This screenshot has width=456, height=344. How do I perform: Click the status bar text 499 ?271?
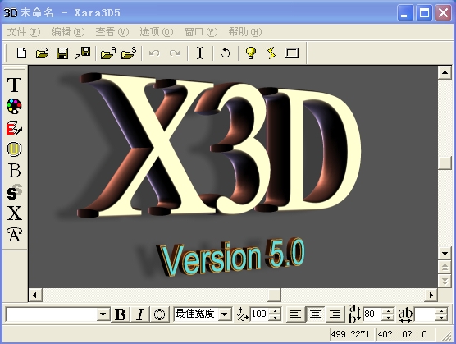click(350, 334)
